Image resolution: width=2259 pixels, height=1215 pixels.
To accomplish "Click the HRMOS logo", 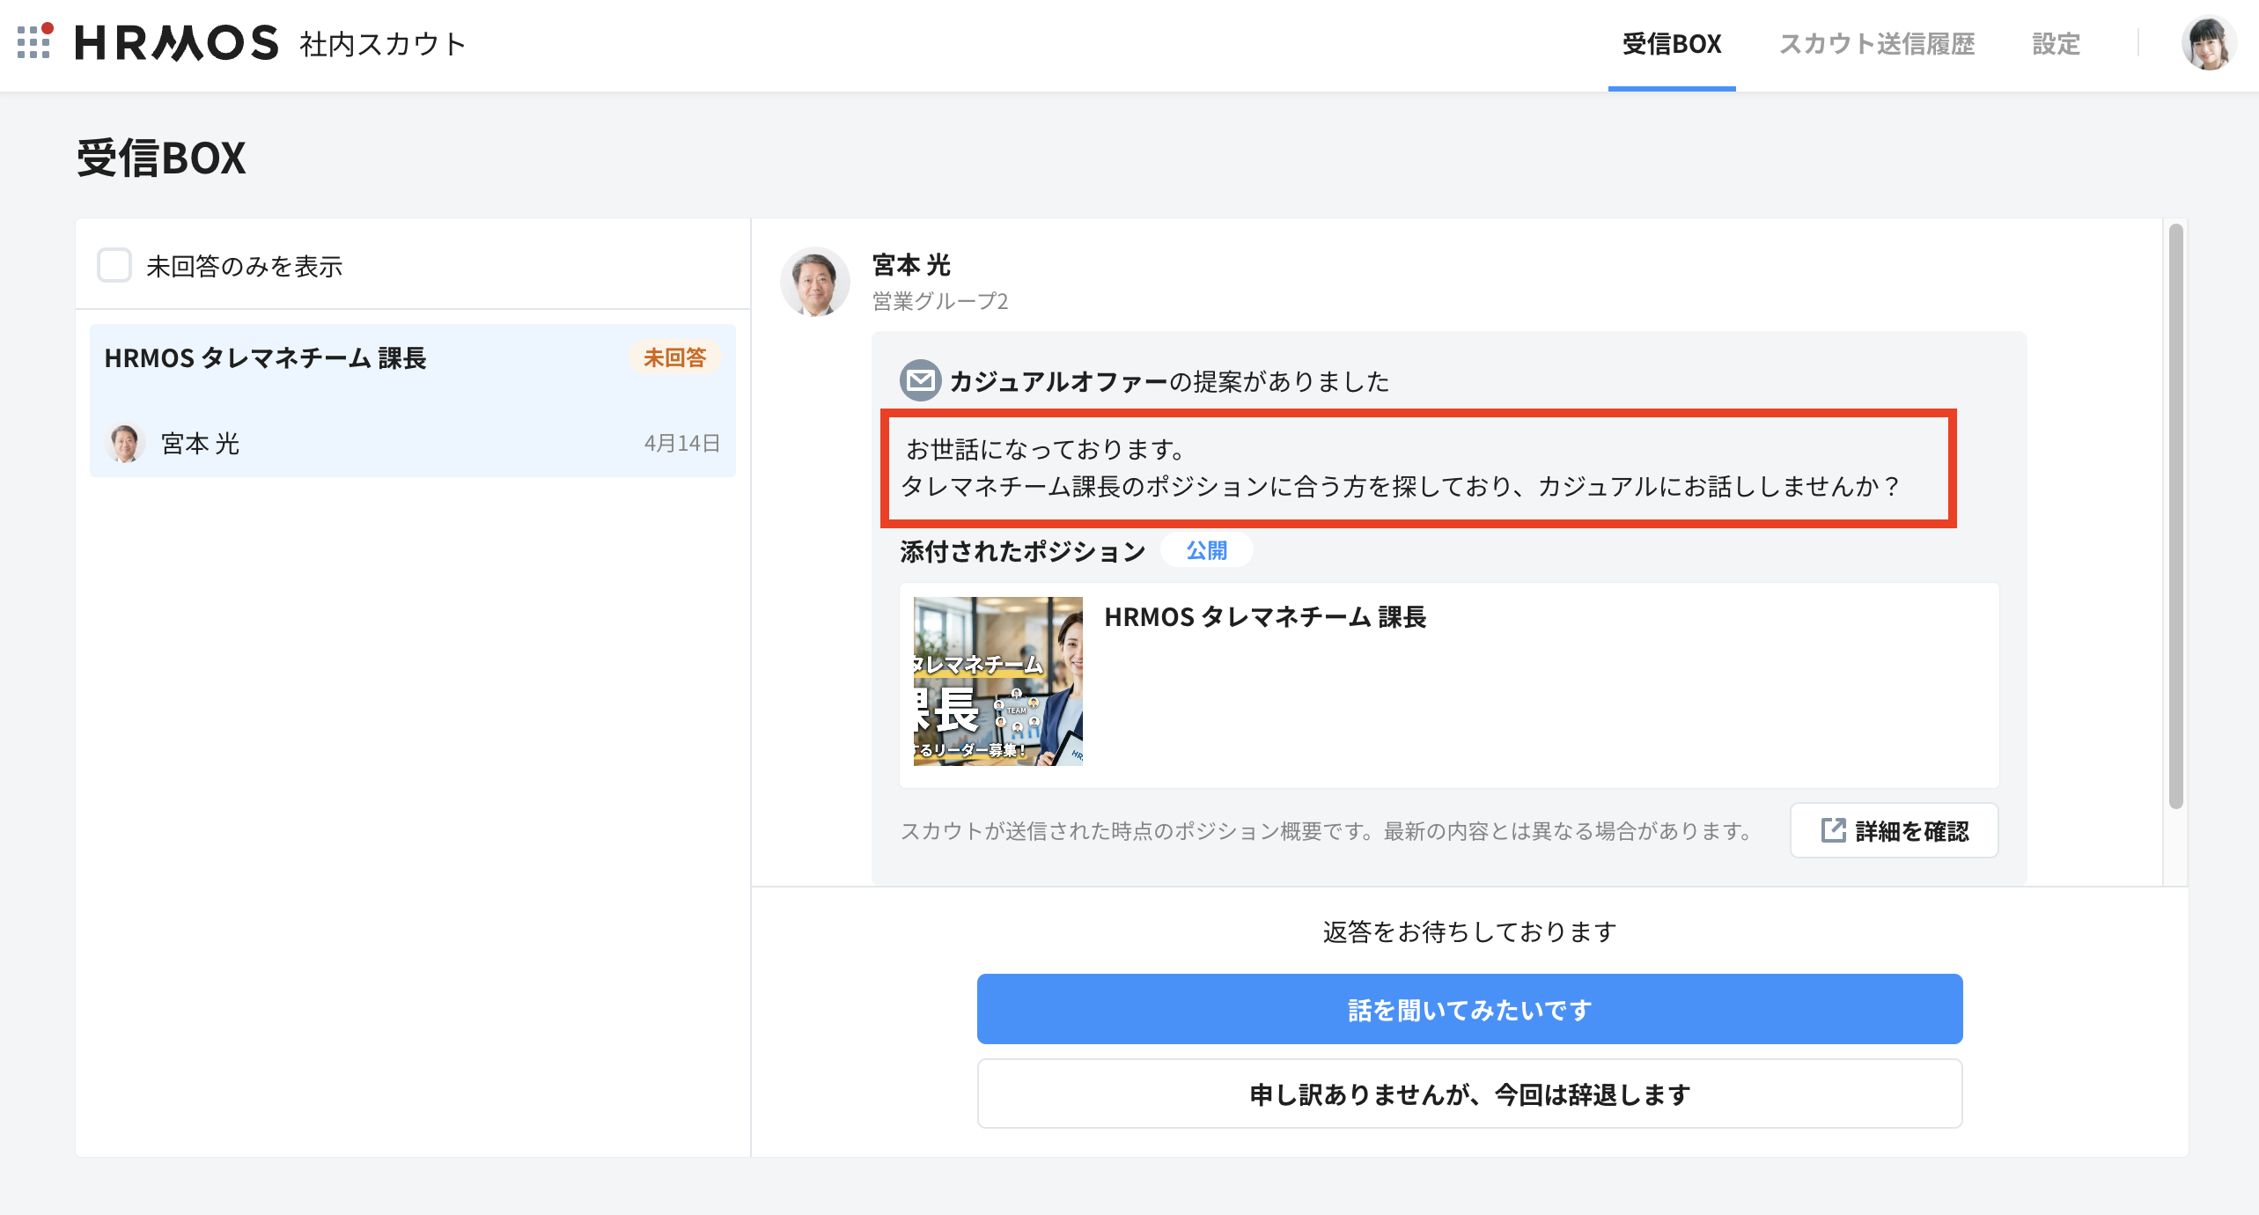I will point(176,43).
